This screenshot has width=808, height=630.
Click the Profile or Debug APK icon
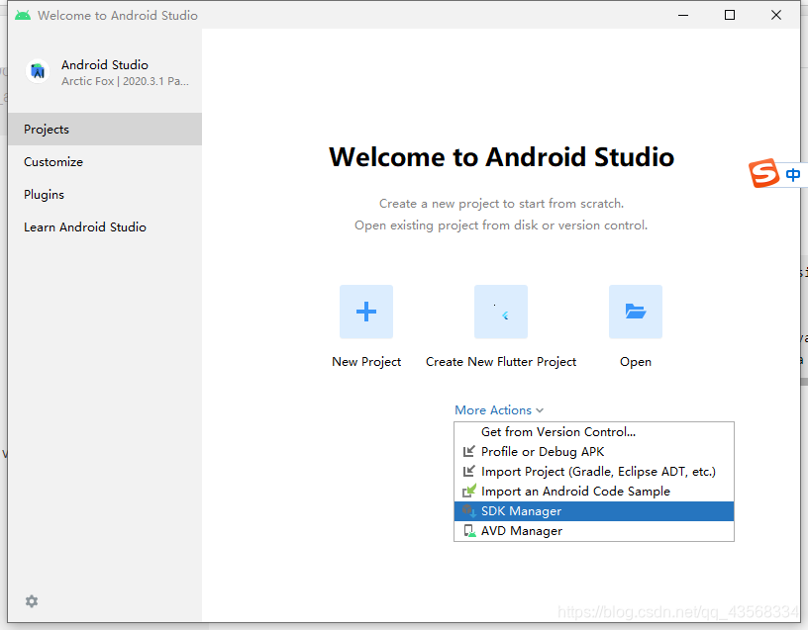[469, 452]
